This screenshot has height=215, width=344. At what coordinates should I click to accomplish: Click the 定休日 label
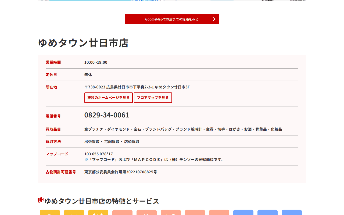tap(51, 75)
